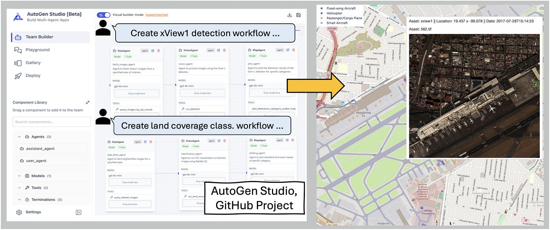Click the Search components field
The height and width of the screenshot is (230, 550).
point(52,122)
